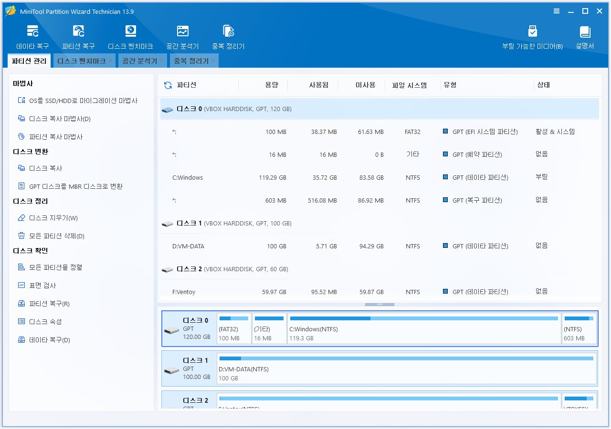Select the C:Windows partition row

coord(379,177)
